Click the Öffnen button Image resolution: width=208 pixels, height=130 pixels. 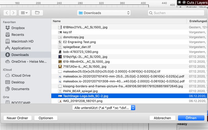pyautogui.click(x=191, y=118)
